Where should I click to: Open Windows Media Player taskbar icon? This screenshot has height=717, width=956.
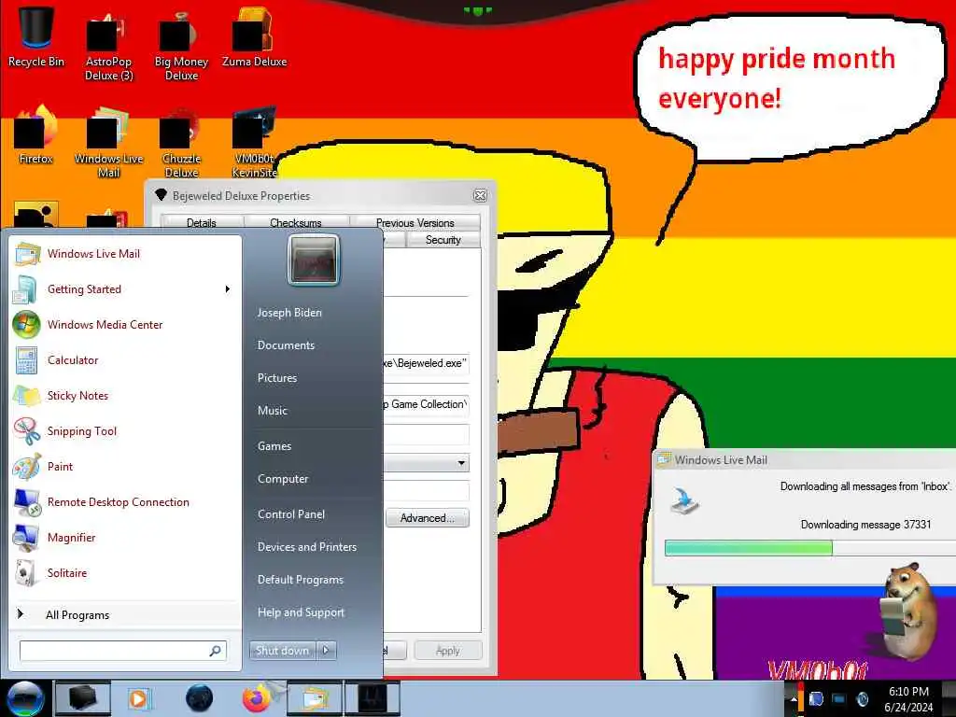coord(138,698)
